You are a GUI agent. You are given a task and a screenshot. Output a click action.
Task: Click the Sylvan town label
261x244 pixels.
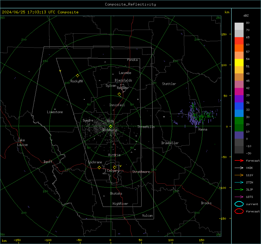tap(111, 86)
